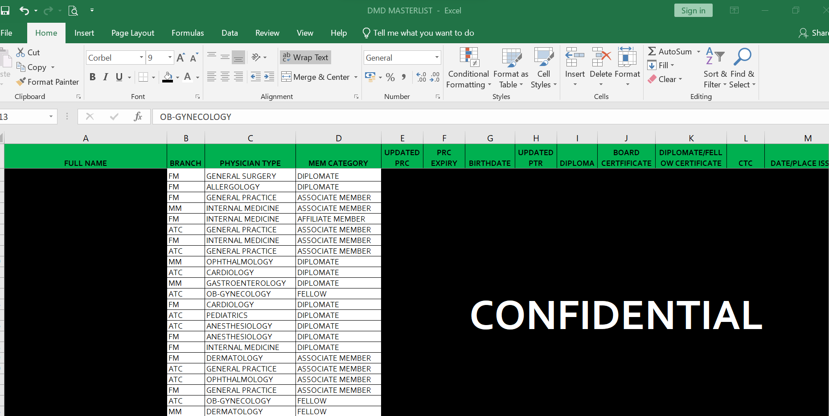Image resolution: width=829 pixels, height=416 pixels.
Task: Open Print Preview from Quick Access Toolbar
Action: [73, 10]
